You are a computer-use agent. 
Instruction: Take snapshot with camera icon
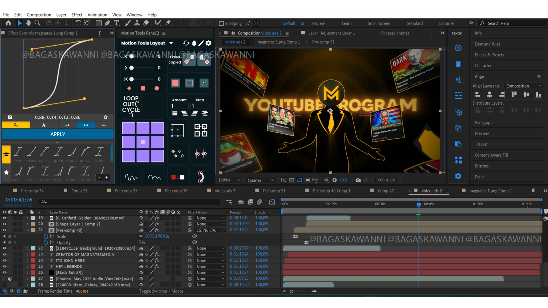click(x=358, y=180)
